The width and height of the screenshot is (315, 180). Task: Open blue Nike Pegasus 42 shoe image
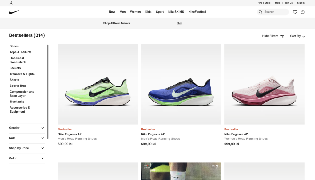tap(181, 84)
